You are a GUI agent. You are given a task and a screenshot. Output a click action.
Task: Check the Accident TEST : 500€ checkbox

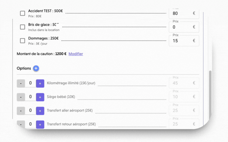[23, 13]
